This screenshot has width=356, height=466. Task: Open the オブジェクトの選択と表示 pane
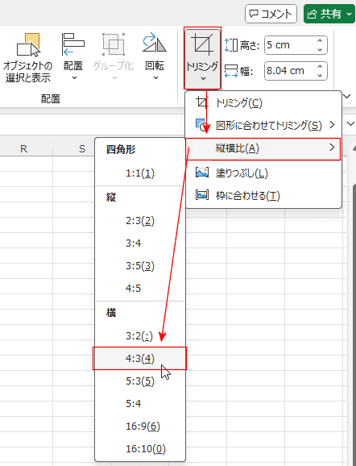27,58
